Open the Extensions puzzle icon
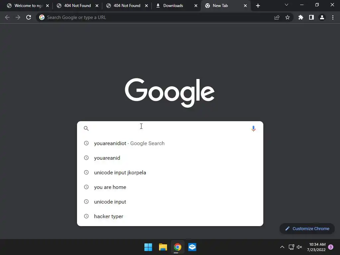The height and width of the screenshot is (255, 340). [301, 17]
